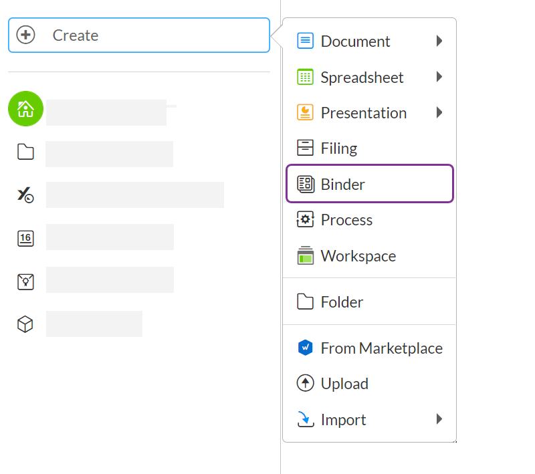Select the folder icon in the sidebar

click(25, 152)
